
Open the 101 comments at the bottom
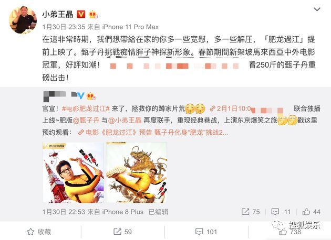(x=206, y=232)
